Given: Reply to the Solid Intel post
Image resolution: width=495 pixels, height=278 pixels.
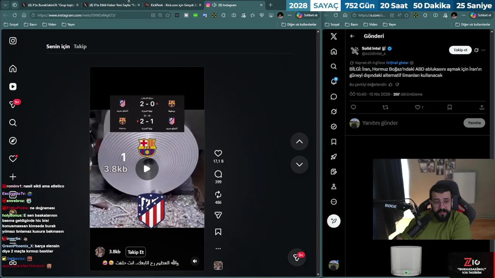Looking at the screenshot, I should (353, 107).
